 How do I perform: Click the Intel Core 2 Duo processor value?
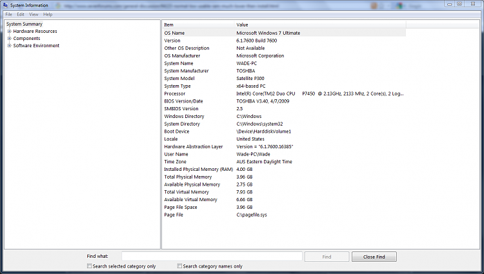tap(320, 93)
